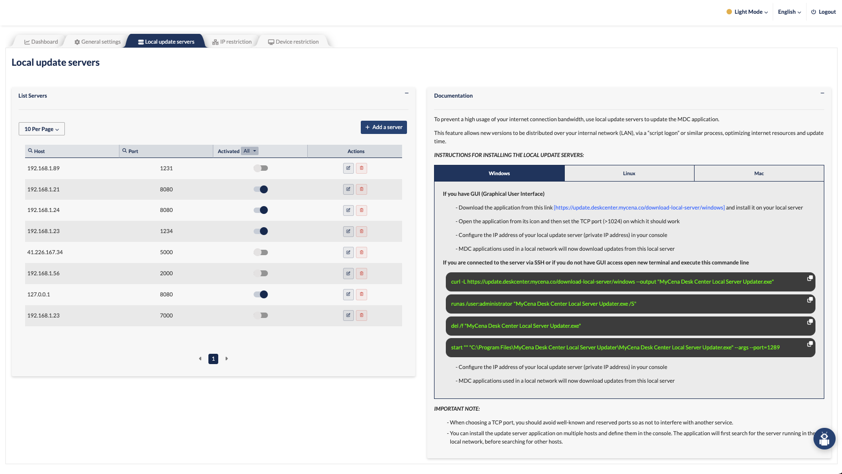Collapse the List Servers panel

(406, 93)
